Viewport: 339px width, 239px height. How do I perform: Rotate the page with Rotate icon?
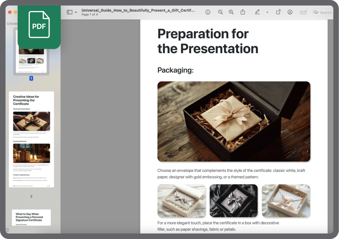278,12
